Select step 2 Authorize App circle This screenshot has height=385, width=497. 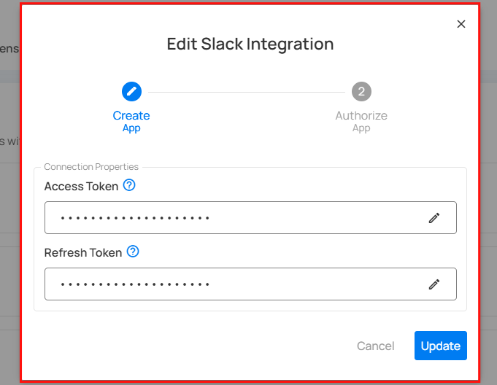(x=361, y=91)
